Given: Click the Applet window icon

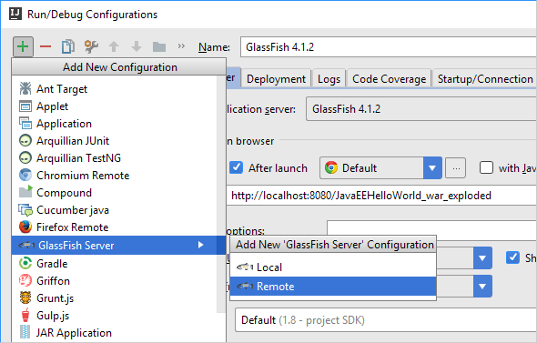Looking at the screenshot, I should click(25, 106).
